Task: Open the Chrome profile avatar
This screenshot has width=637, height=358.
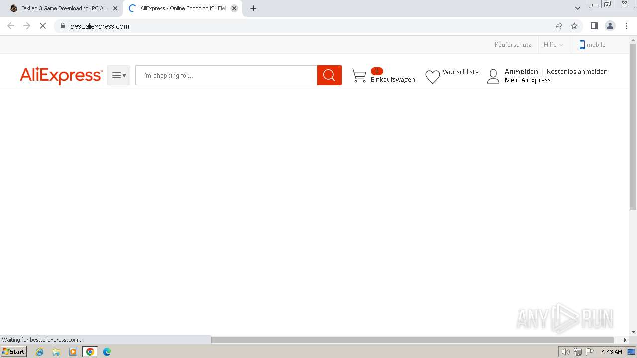Action: (x=610, y=26)
